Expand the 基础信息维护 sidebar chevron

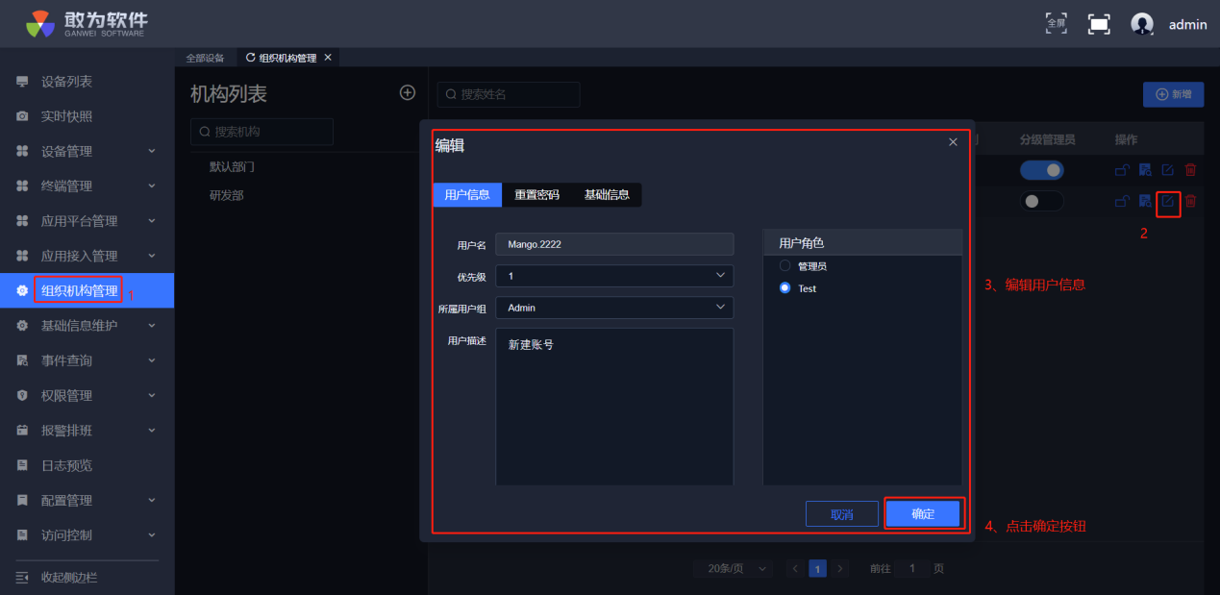tap(152, 326)
